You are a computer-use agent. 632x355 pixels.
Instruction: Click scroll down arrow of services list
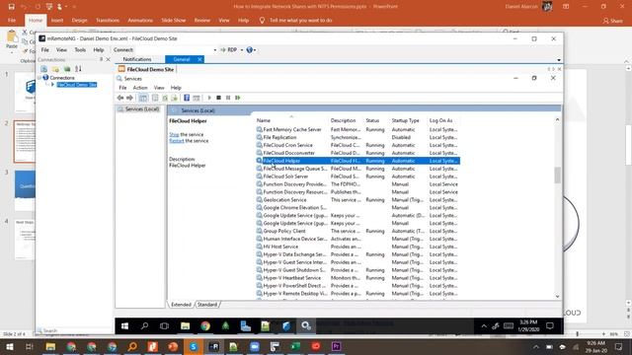point(557,296)
